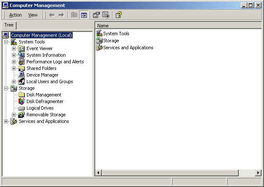Image resolution: width=264 pixels, height=187 pixels.
Task: Open Properties via toolbar icon
Action: (x=96, y=15)
